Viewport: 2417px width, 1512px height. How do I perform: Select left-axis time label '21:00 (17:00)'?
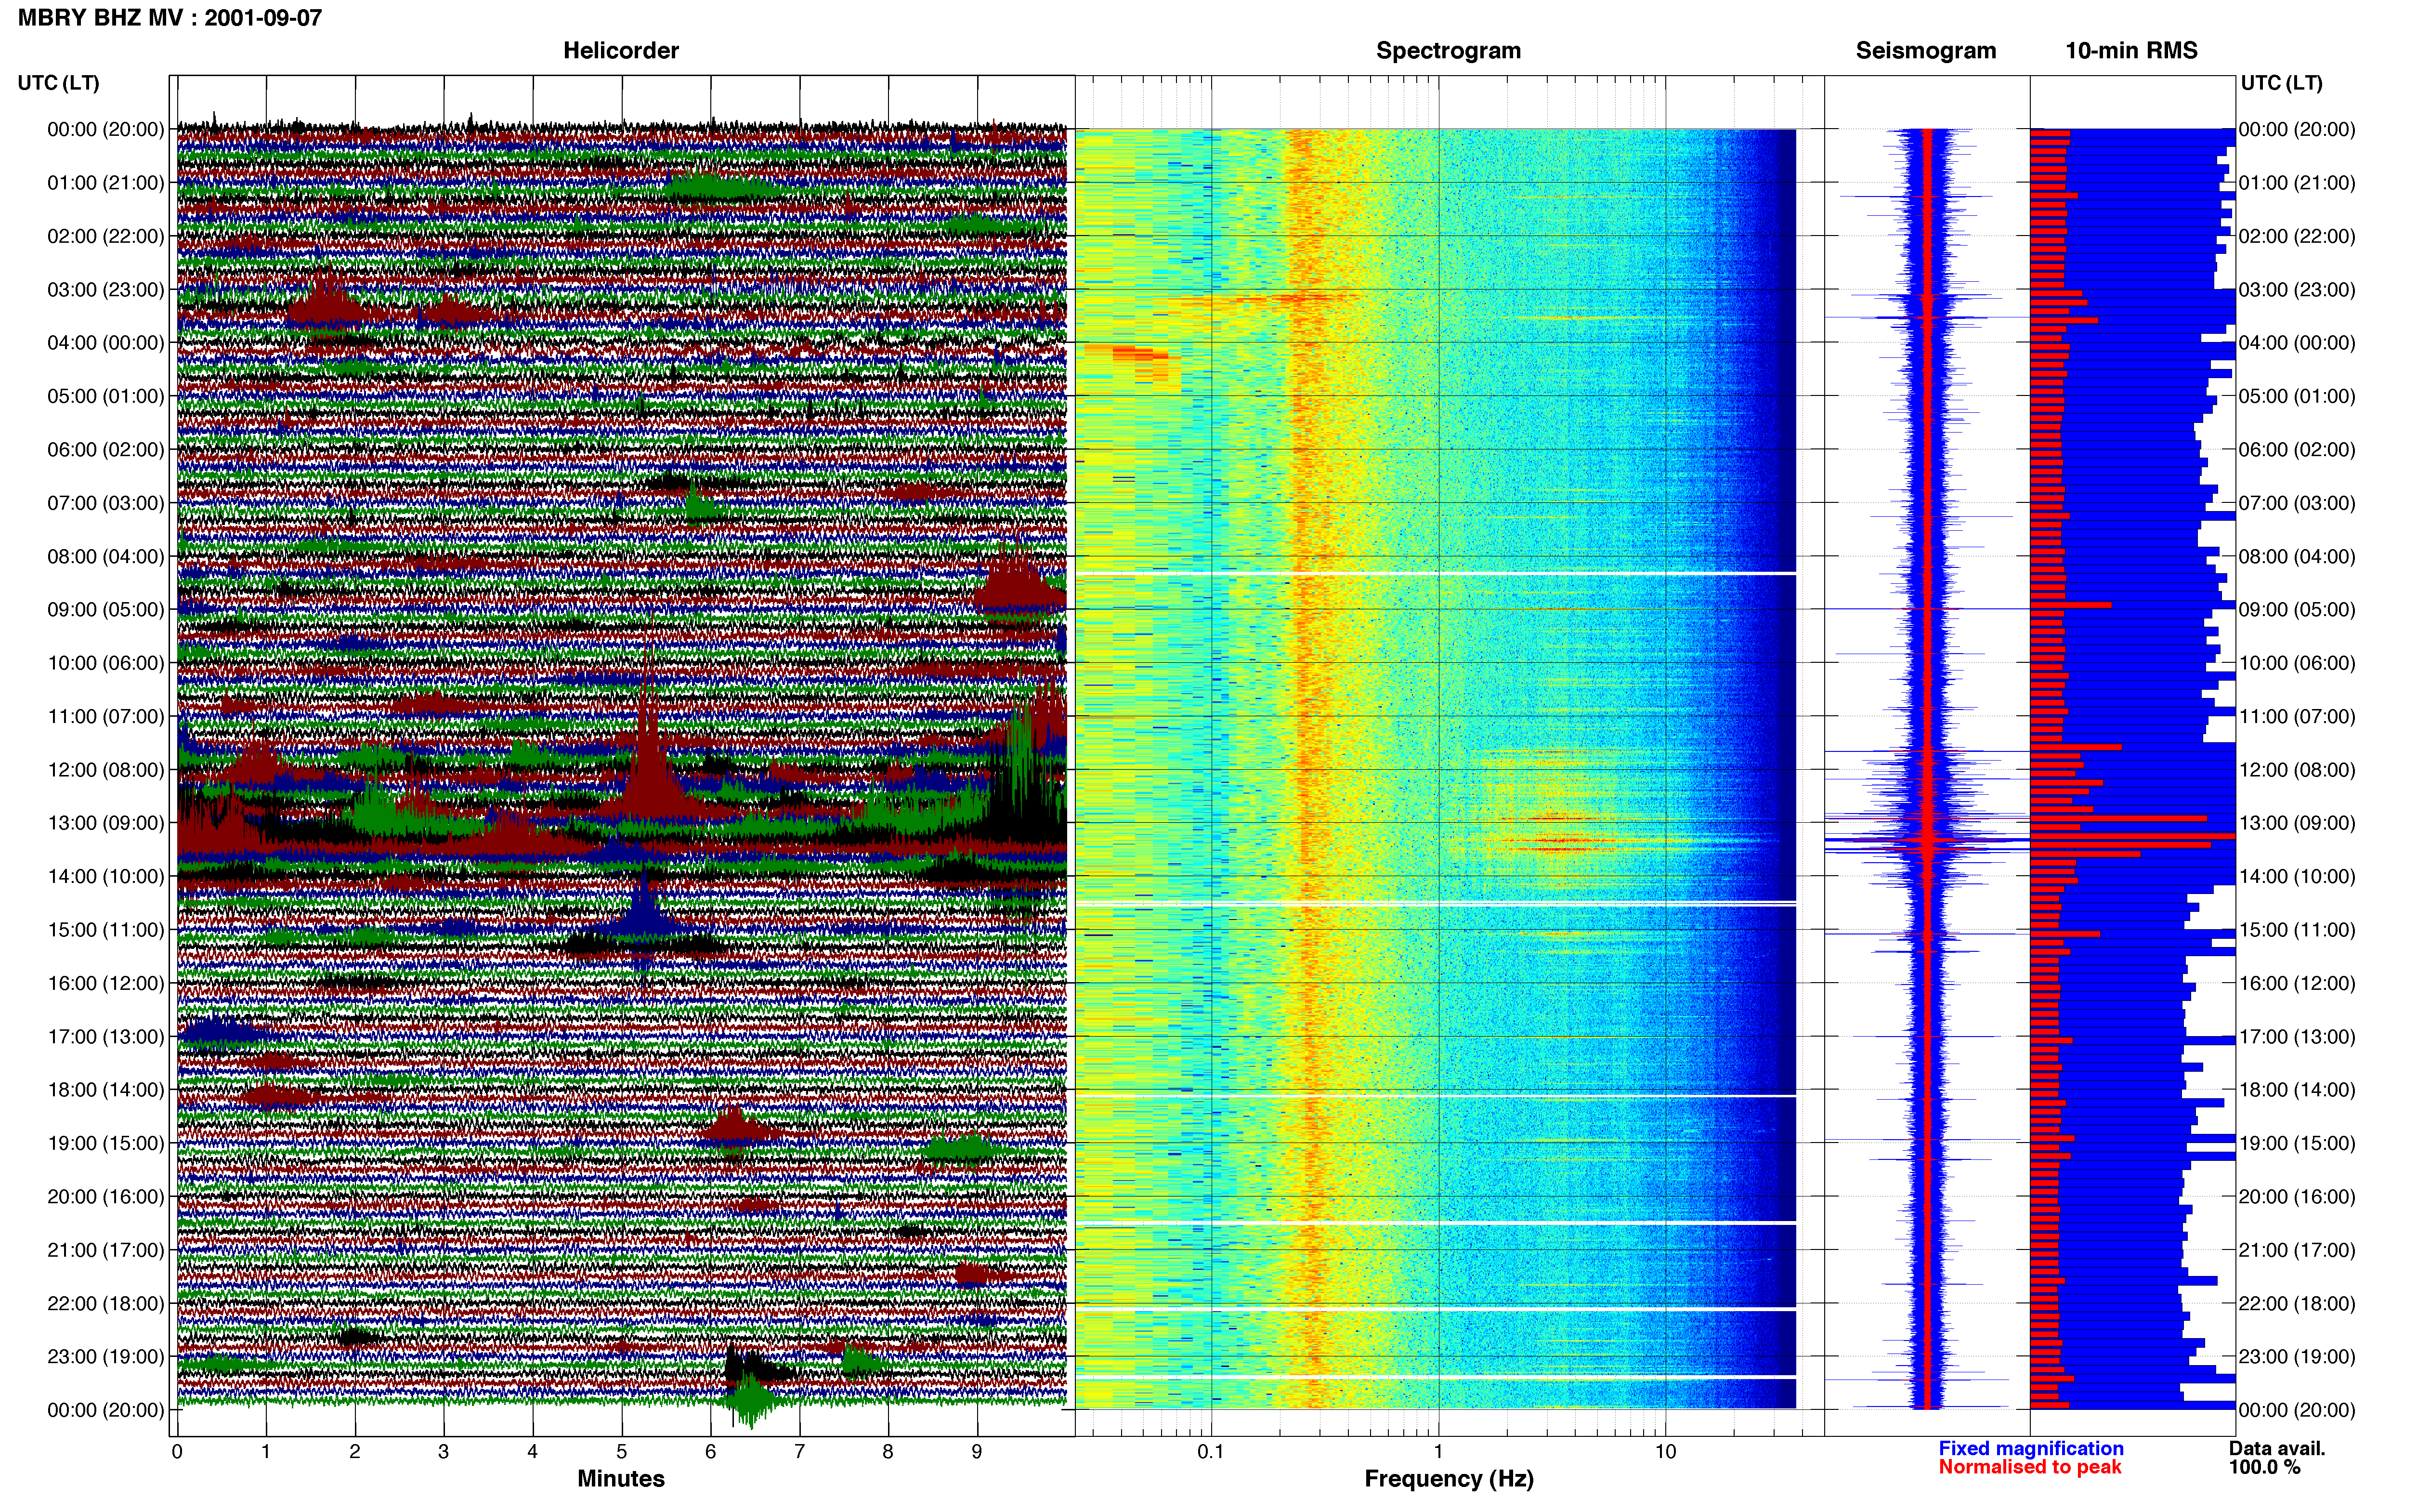pos(106,1250)
